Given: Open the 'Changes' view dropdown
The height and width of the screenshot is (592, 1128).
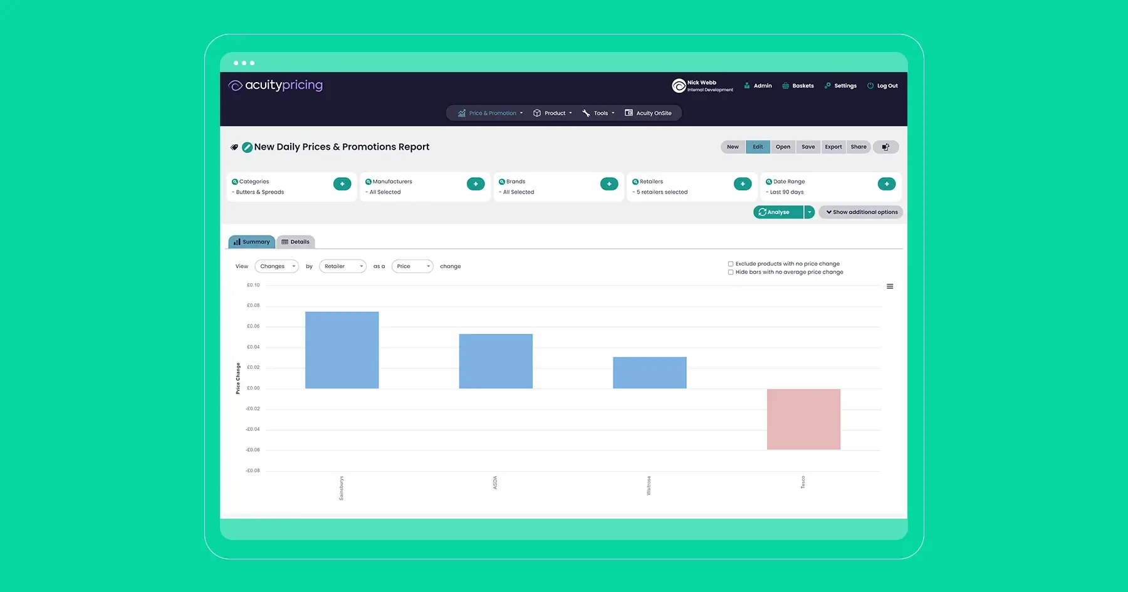Looking at the screenshot, I should coord(276,266).
